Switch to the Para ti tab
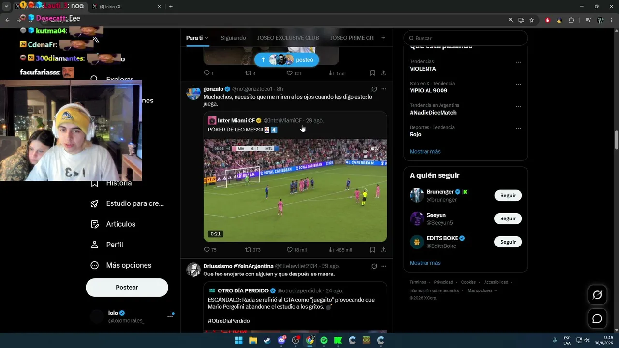619x348 pixels. point(197,38)
